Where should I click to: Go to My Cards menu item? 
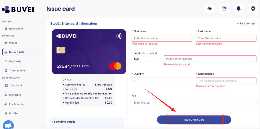(x=15, y=61)
